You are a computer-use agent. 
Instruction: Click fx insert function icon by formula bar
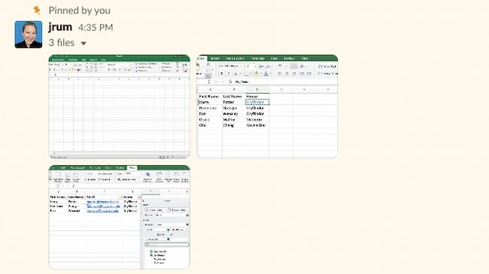click(x=230, y=82)
